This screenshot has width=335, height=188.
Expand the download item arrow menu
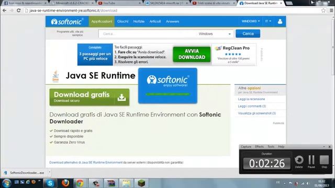click(x=49, y=172)
